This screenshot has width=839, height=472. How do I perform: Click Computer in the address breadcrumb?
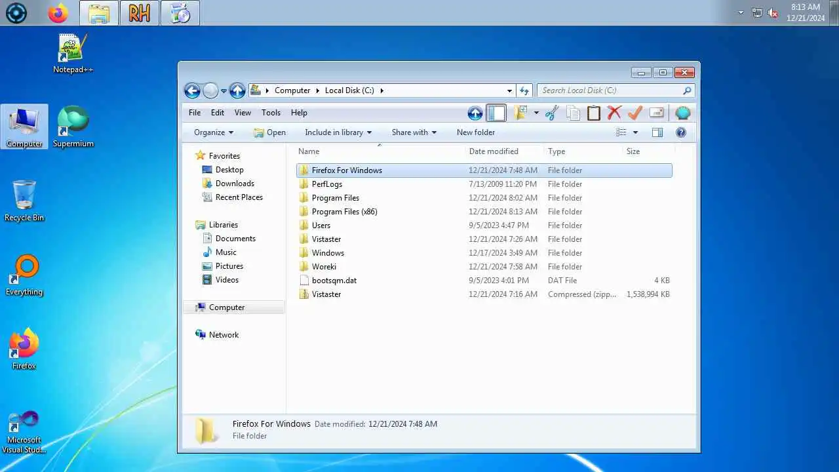(292, 90)
